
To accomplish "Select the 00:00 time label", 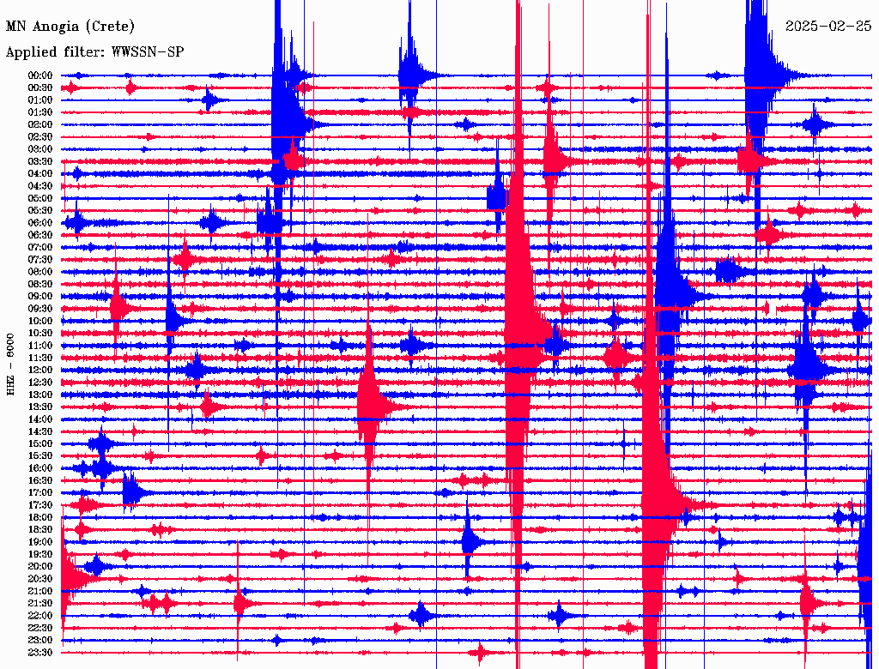I will (x=39, y=75).
